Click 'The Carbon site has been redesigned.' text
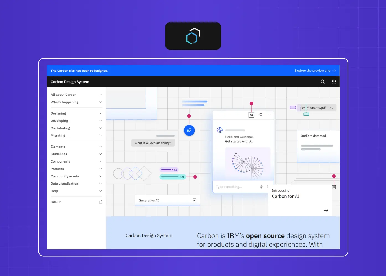 tap(79, 71)
